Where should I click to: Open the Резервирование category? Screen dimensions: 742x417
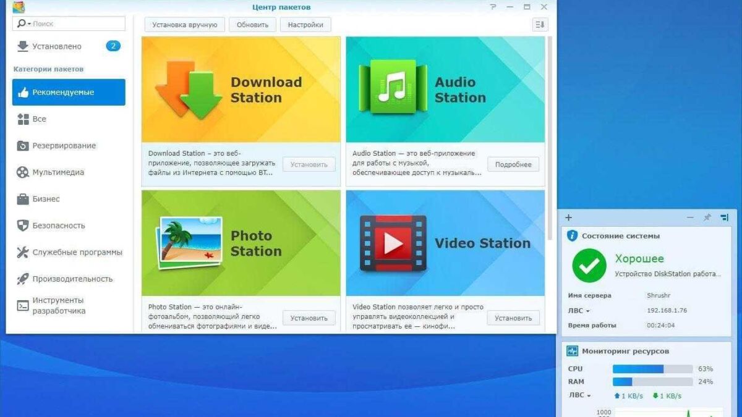[69, 146]
